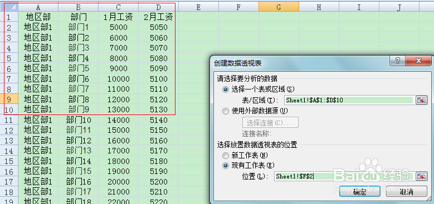434x204 pixels.
Task: Click cell containing 部门13
Action: pos(79,151)
